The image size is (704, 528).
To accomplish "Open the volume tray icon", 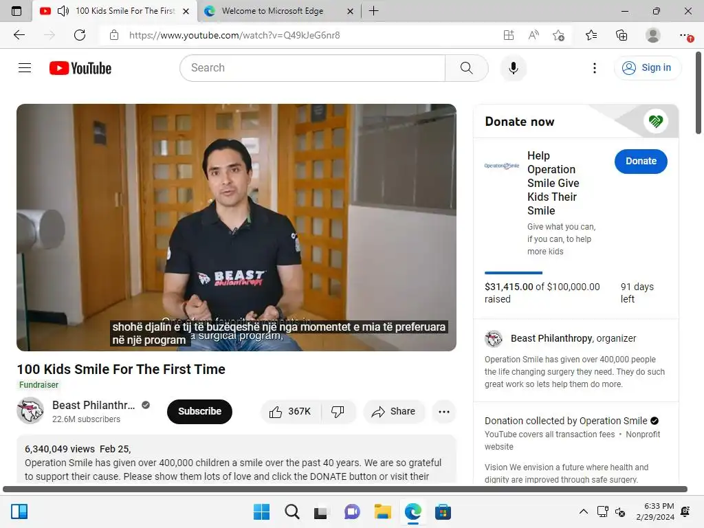I will (x=620, y=511).
